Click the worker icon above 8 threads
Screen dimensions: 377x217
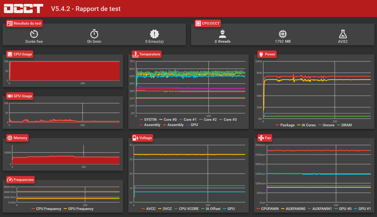click(223, 34)
